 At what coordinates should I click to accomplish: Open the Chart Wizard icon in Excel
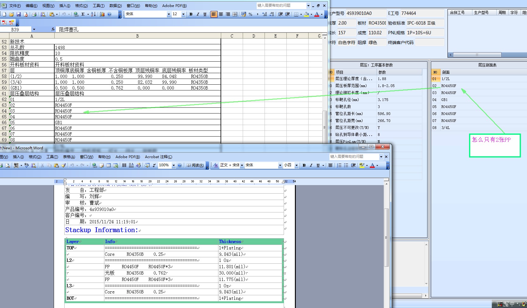[x=102, y=14]
